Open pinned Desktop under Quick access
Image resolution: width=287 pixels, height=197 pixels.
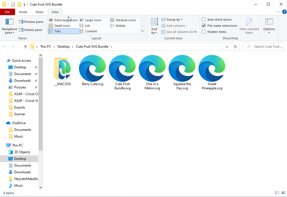tap(20, 67)
